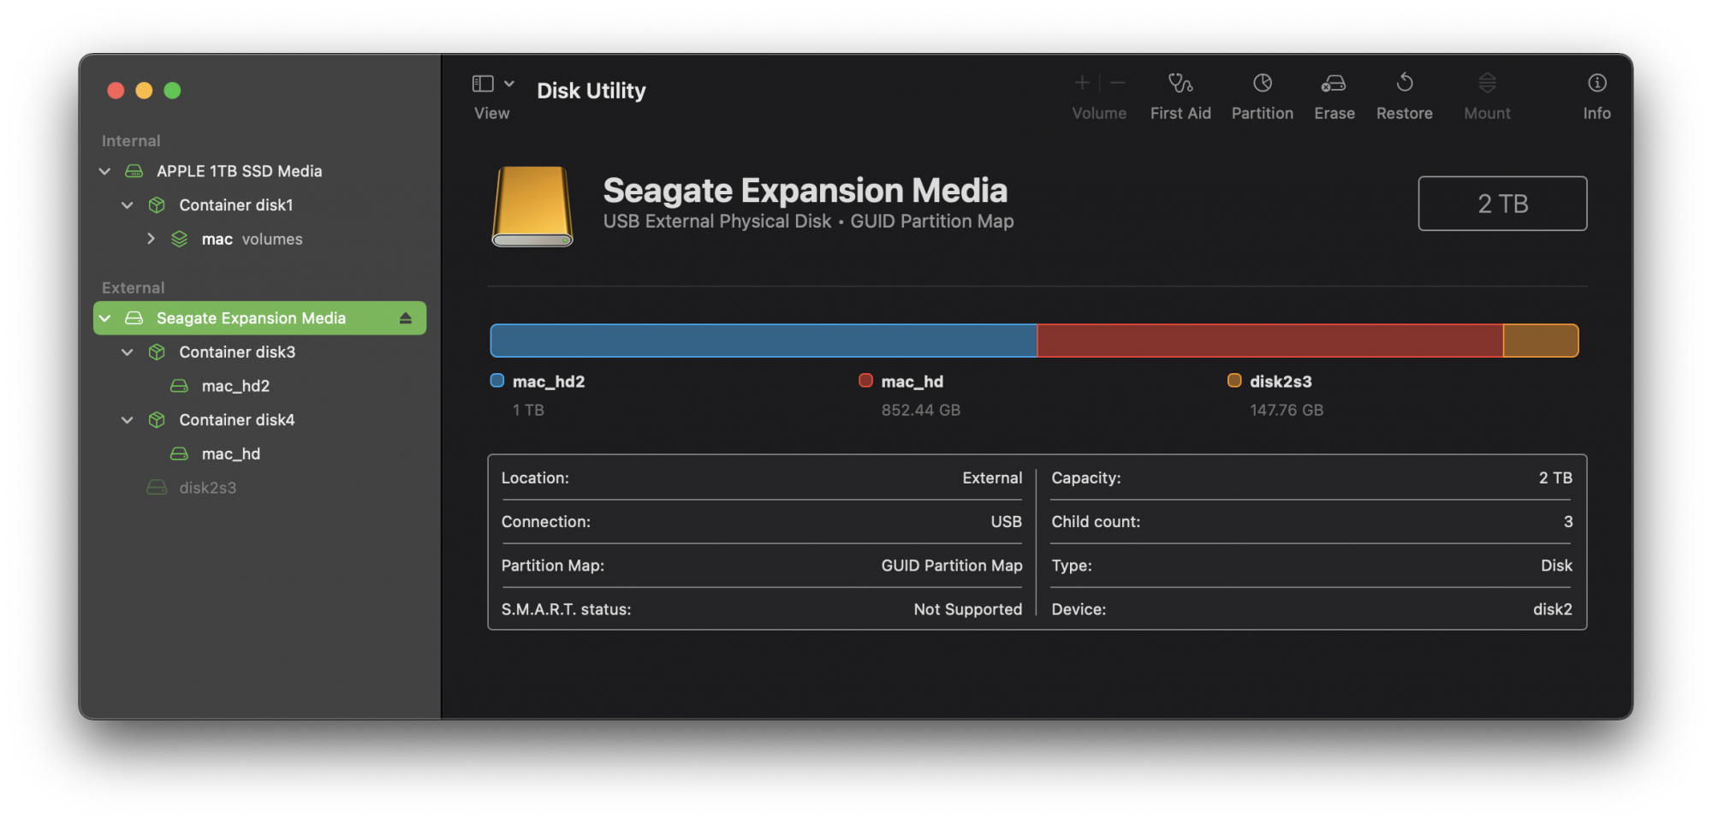
Task: Click the mac volumes stack icon
Action: pyautogui.click(x=179, y=240)
